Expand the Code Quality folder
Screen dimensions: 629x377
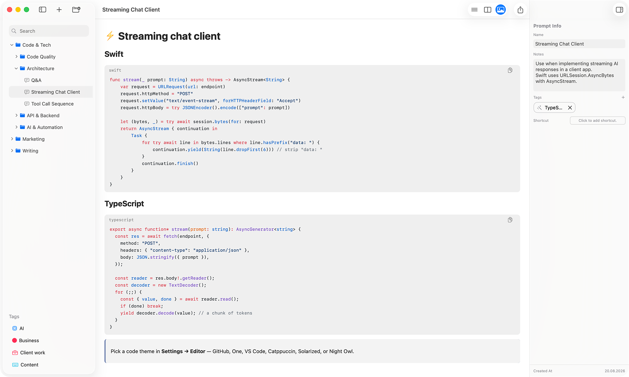tap(16, 56)
